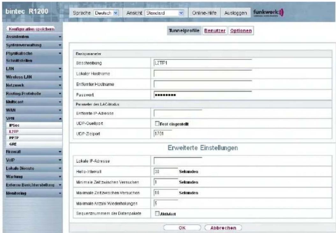Expand Physikalische Schnittstellen menu
336x233 pixels.
(34, 57)
